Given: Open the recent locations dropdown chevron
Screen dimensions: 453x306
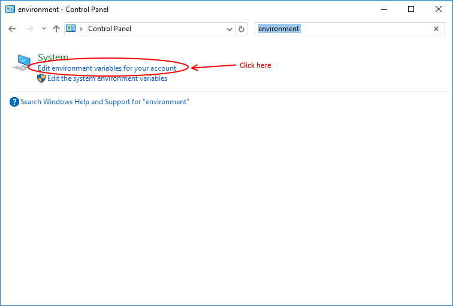Looking at the screenshot, I should (44, 29).
